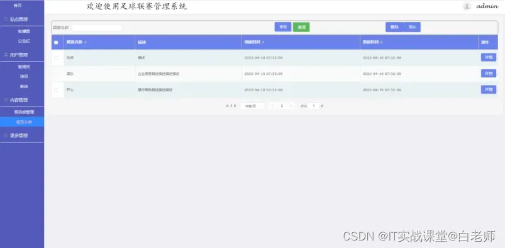Open 轮播图 in the sidebar
Screen dimensions: 505x248
[x=24, y=31]
